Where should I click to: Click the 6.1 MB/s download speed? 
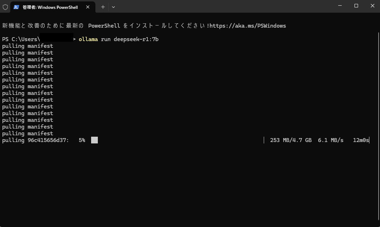(330, 140)
